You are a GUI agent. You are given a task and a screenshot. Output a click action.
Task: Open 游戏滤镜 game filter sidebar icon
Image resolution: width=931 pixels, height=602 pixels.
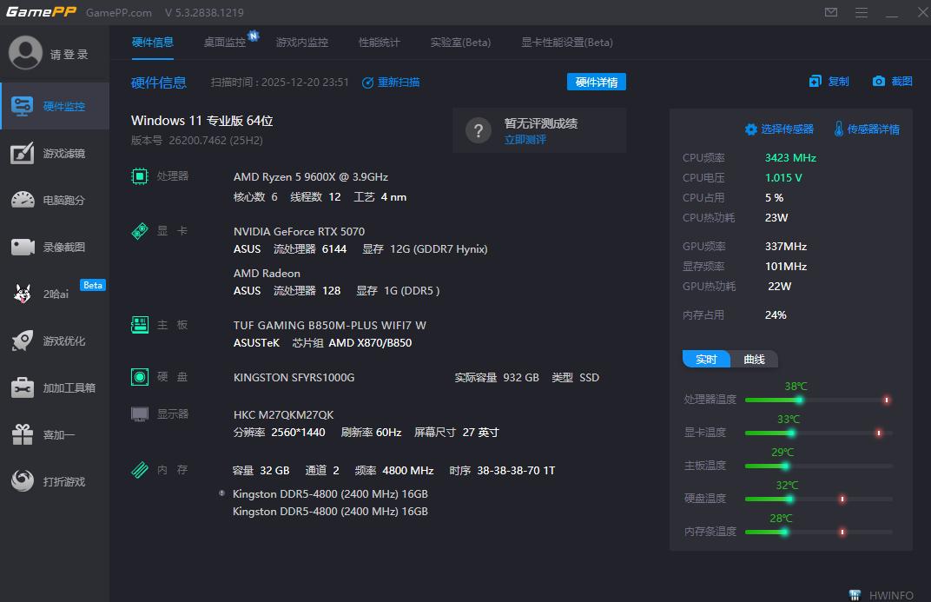(23, 153)
